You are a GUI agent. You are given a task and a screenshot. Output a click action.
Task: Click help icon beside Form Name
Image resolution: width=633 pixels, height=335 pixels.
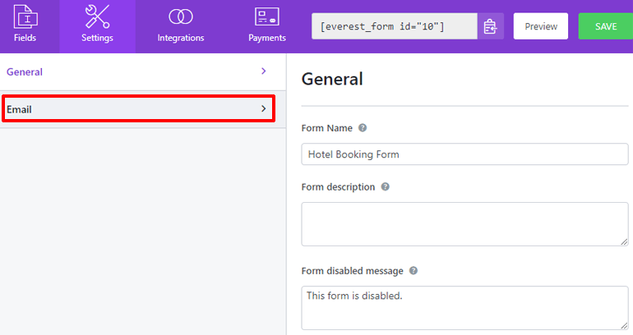coord(363,128)
